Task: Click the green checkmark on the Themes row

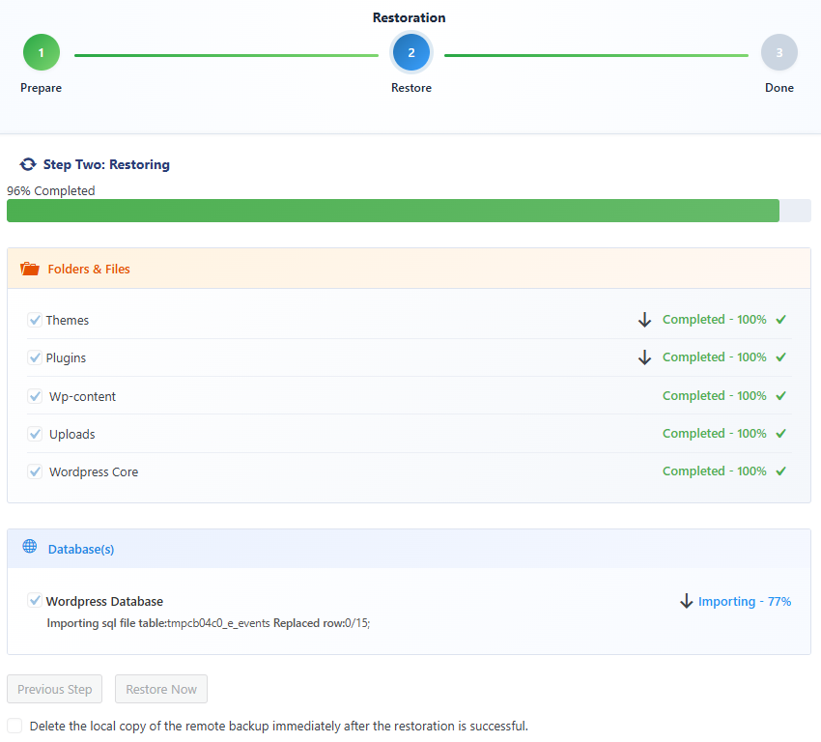Action: coord(779,319)
